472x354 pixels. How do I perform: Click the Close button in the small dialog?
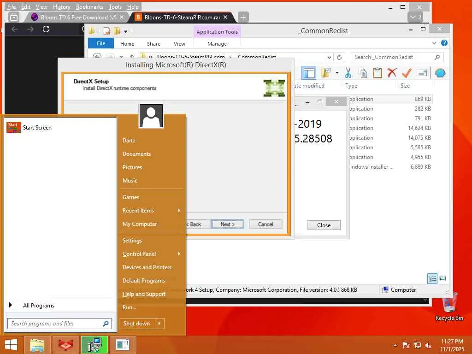(324, 225)
